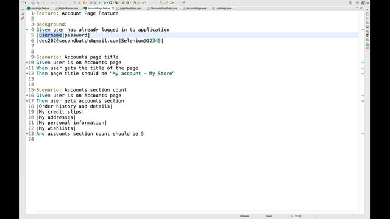Click "Account Page Feature" on line 1

click(90, 13)
